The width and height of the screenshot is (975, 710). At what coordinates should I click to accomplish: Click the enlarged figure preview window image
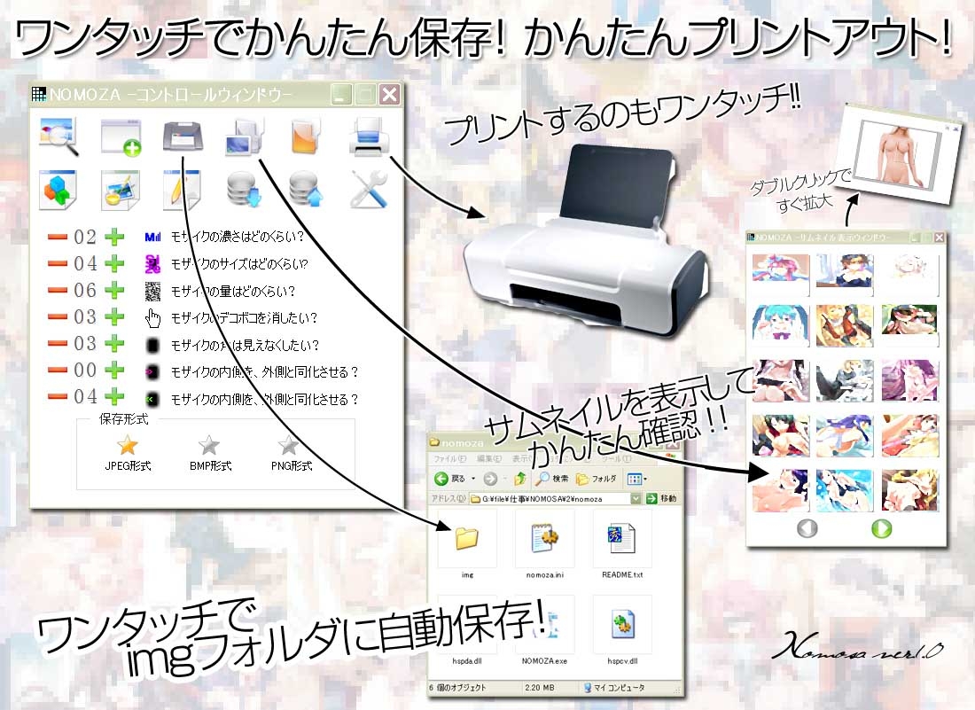[x=896, y=153]
